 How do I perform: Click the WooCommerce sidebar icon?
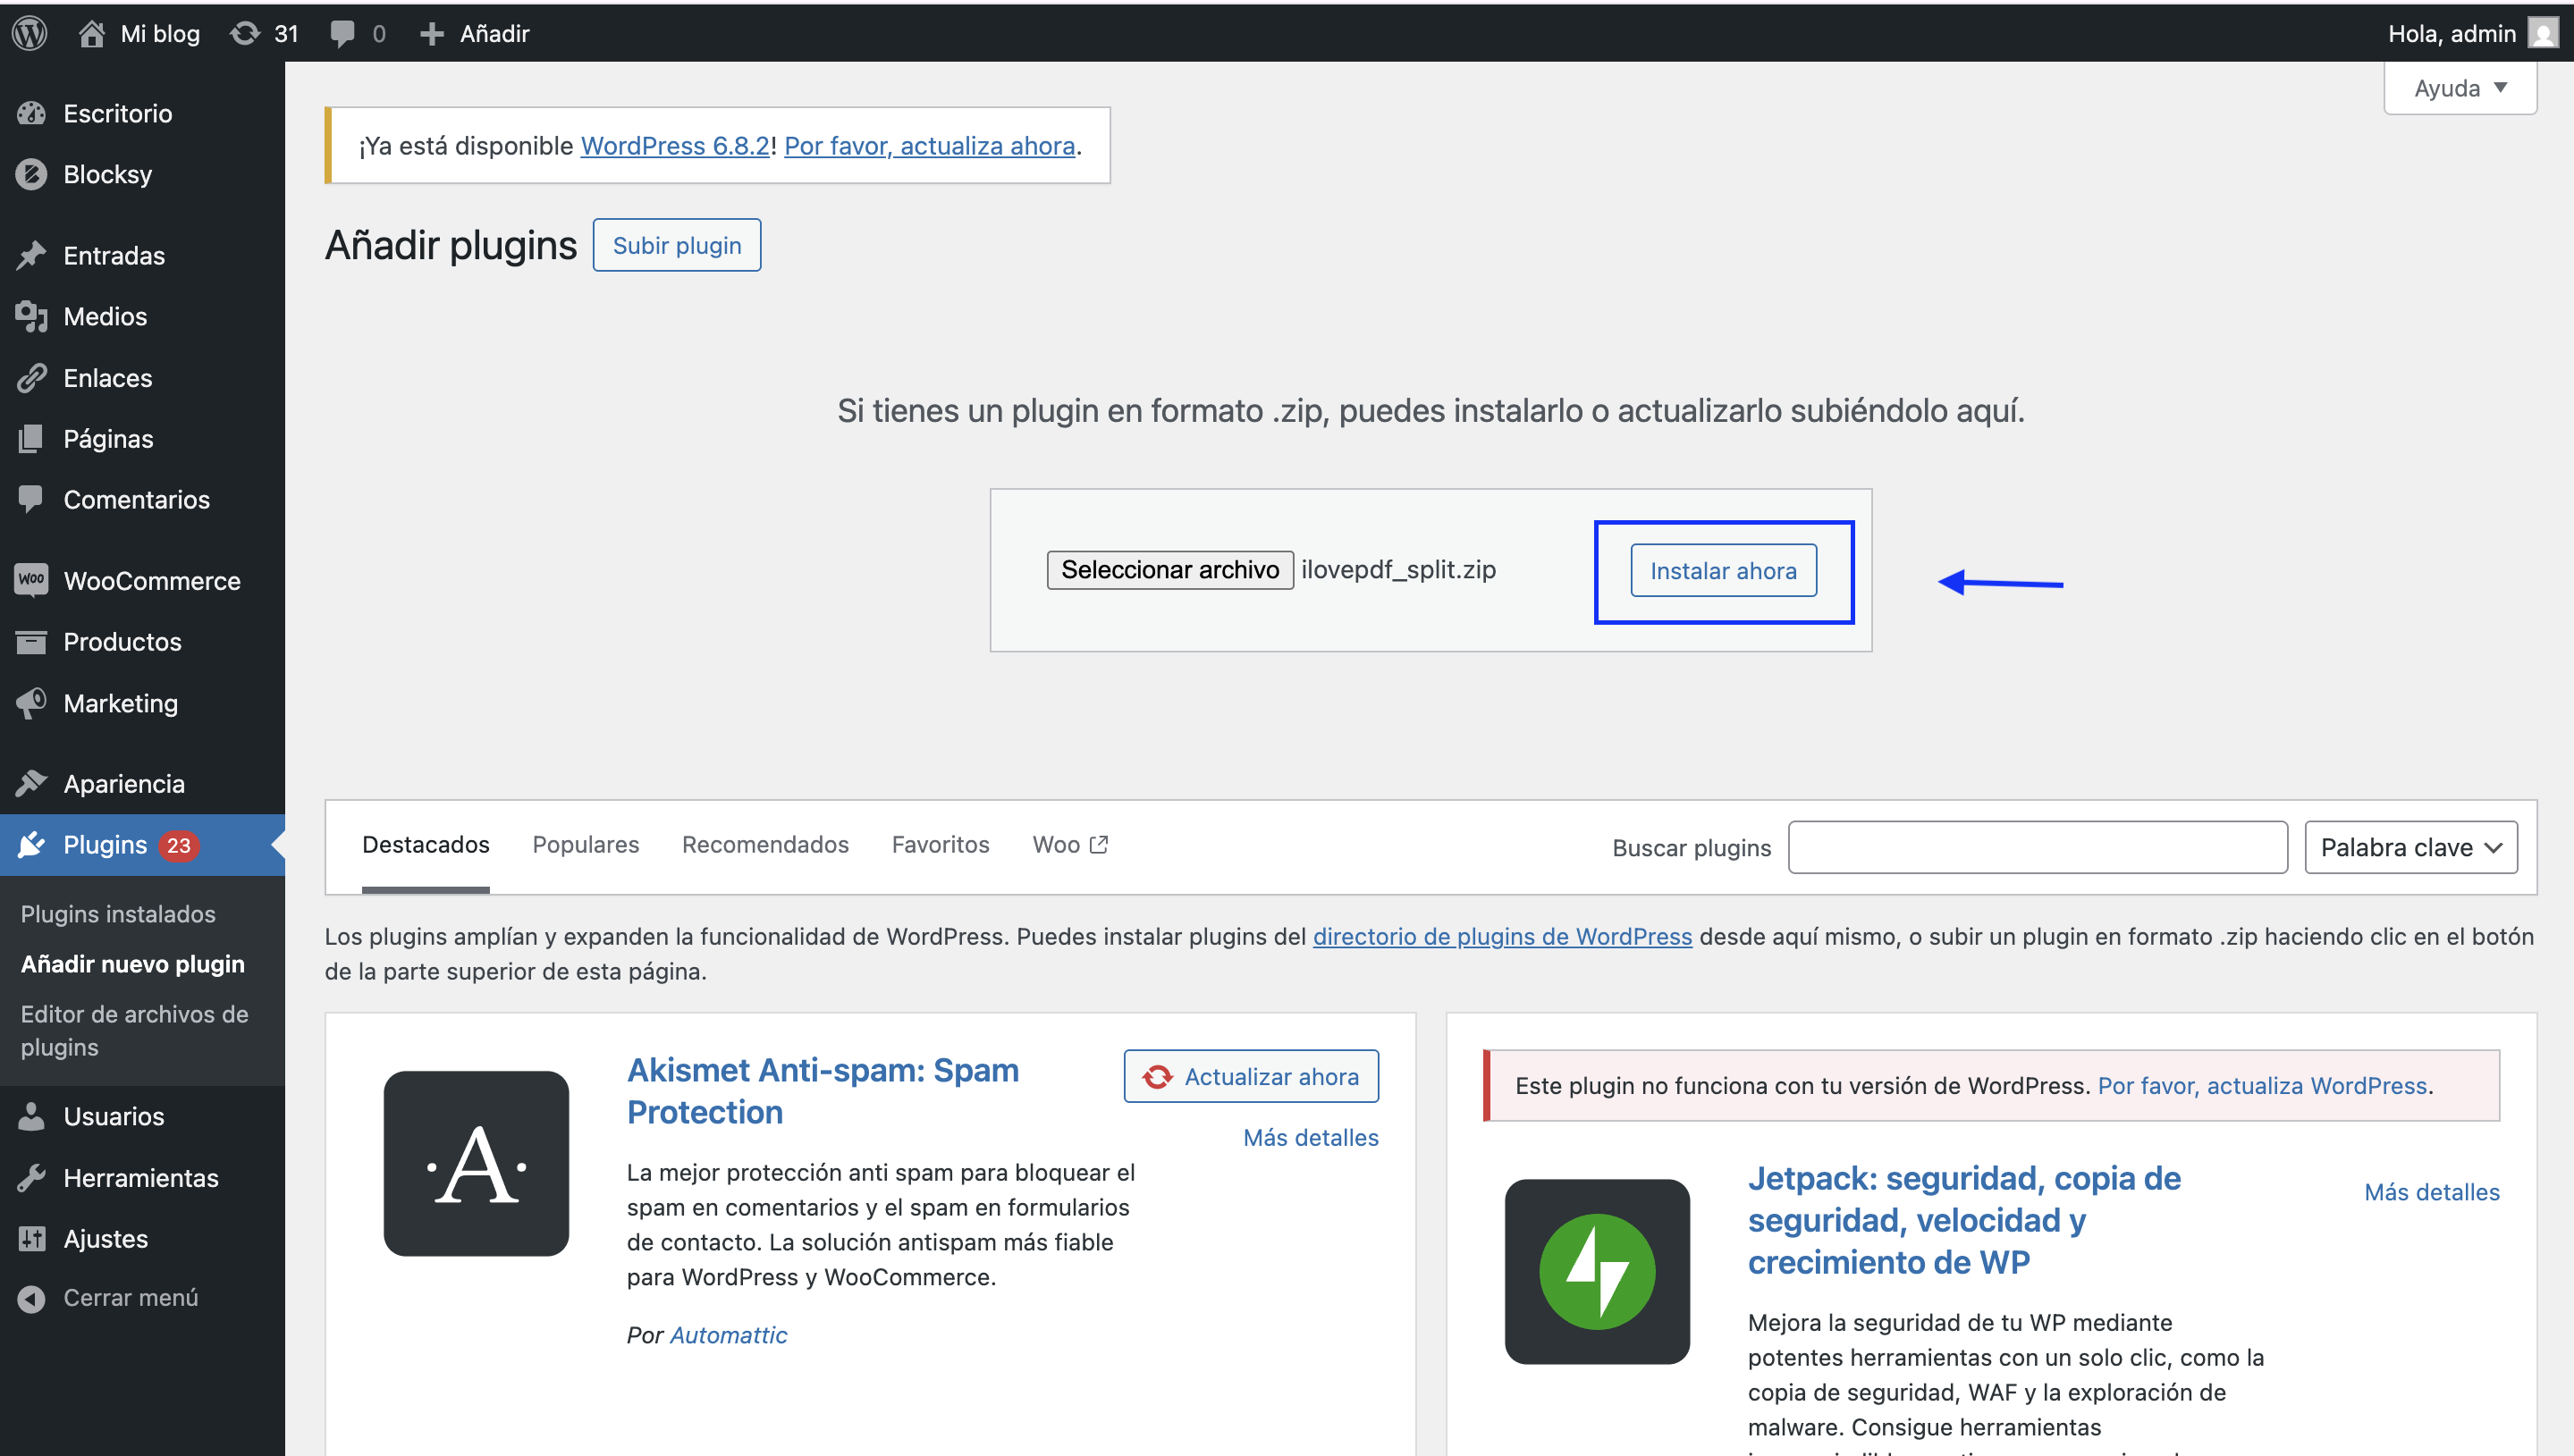pyautogui.click(x=31, y=580)
